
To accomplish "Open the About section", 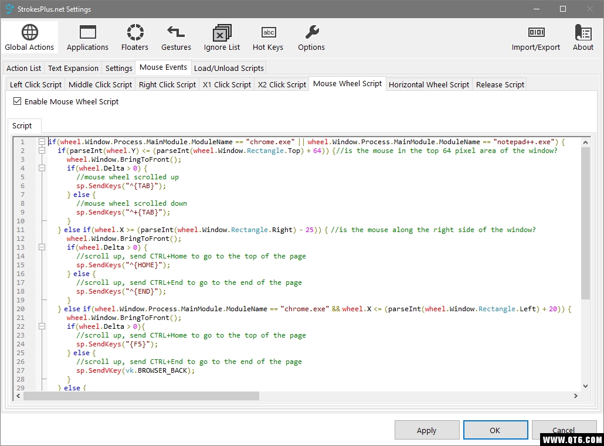I will (583, 38).
